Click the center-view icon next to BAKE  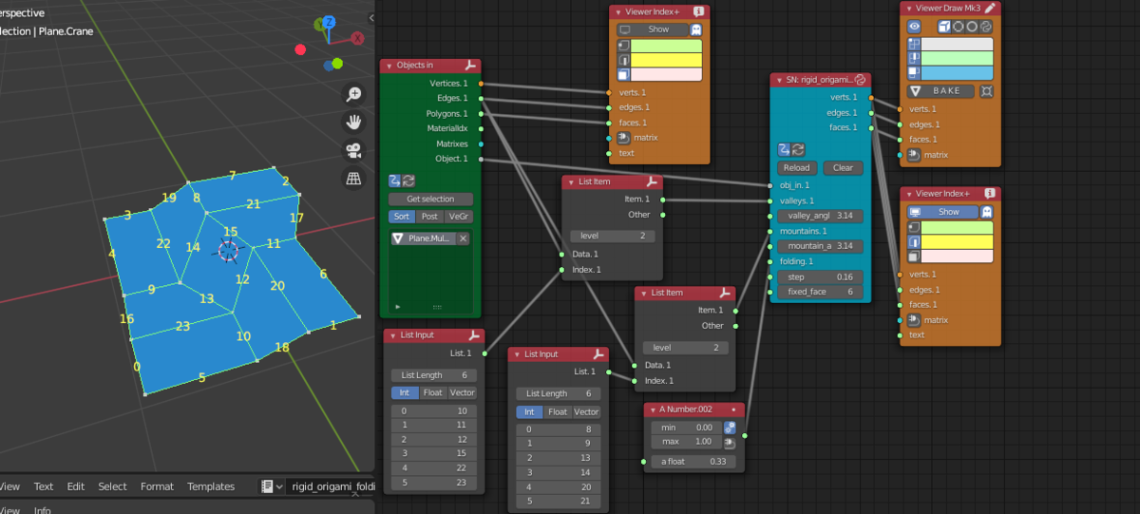pyautogui.click(x=986, y=91)
